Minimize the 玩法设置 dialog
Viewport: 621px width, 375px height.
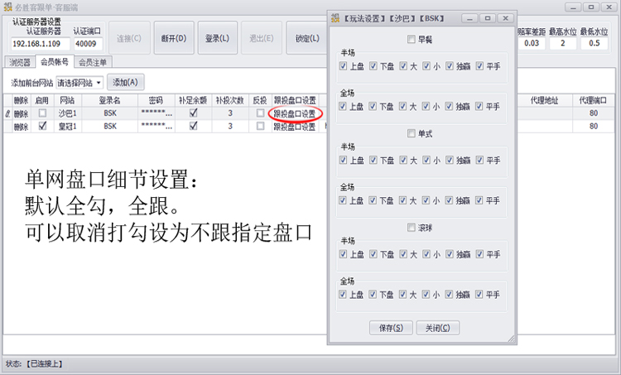pyautogui.click(x=469, y=18)
